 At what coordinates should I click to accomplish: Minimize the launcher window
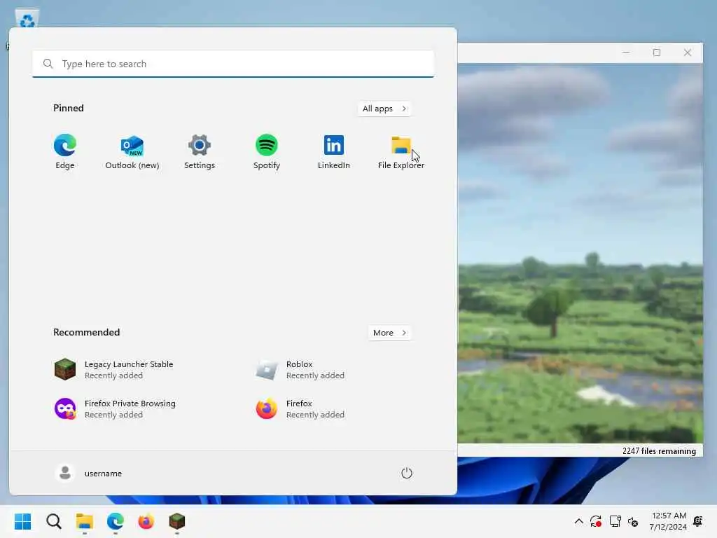[626, 53]
